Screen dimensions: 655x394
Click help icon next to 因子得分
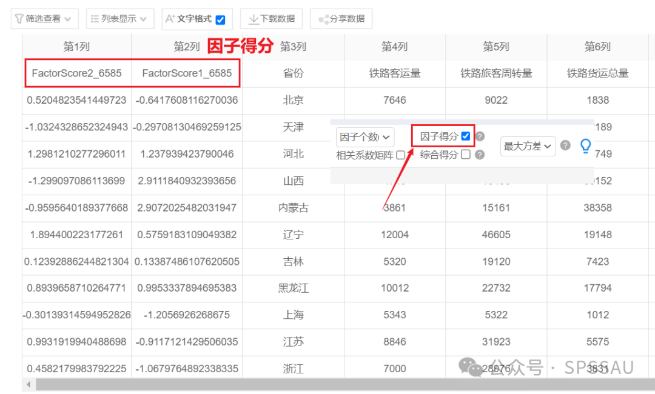point(480,136)
